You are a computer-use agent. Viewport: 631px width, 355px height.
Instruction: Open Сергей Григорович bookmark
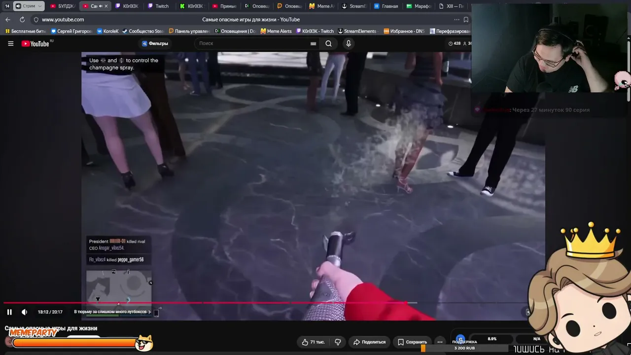(x=70, y=31)
